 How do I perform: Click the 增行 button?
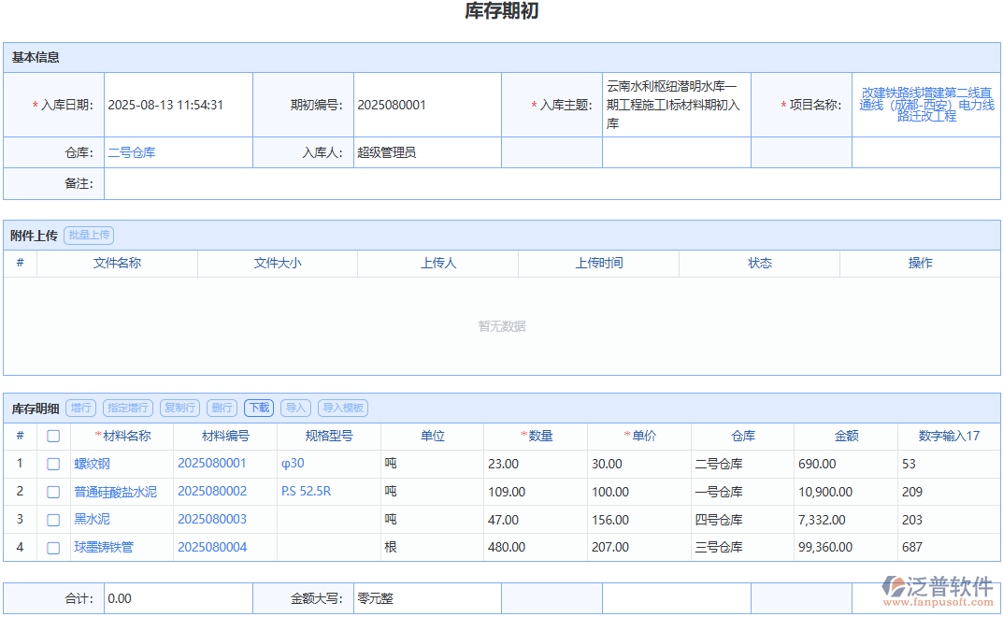tap(81, 408)
